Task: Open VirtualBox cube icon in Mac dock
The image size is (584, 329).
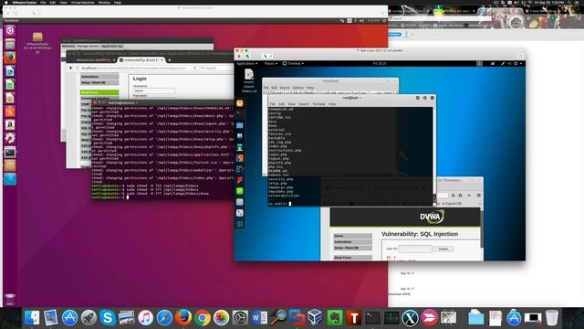Action: pos(316,318)
